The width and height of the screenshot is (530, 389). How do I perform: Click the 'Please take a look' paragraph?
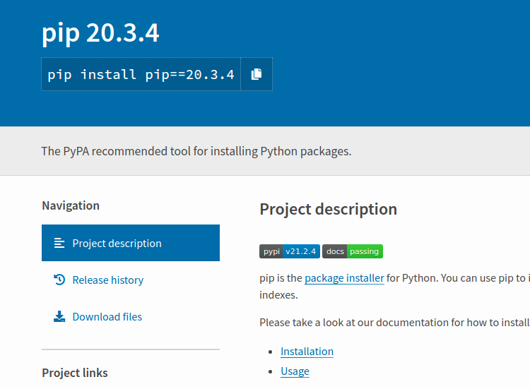click(394, 322)
